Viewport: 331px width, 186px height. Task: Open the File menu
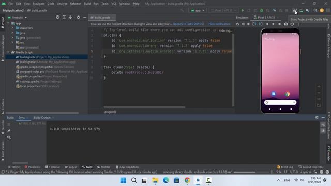pyautogui.click(x=10, y=4)
